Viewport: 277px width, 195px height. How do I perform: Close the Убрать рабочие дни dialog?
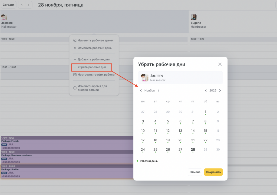pyautogui.click(x=220, y=64)
